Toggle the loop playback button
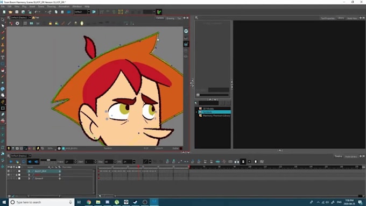Screen dimensions: 366x206 (x=24, y=162)
